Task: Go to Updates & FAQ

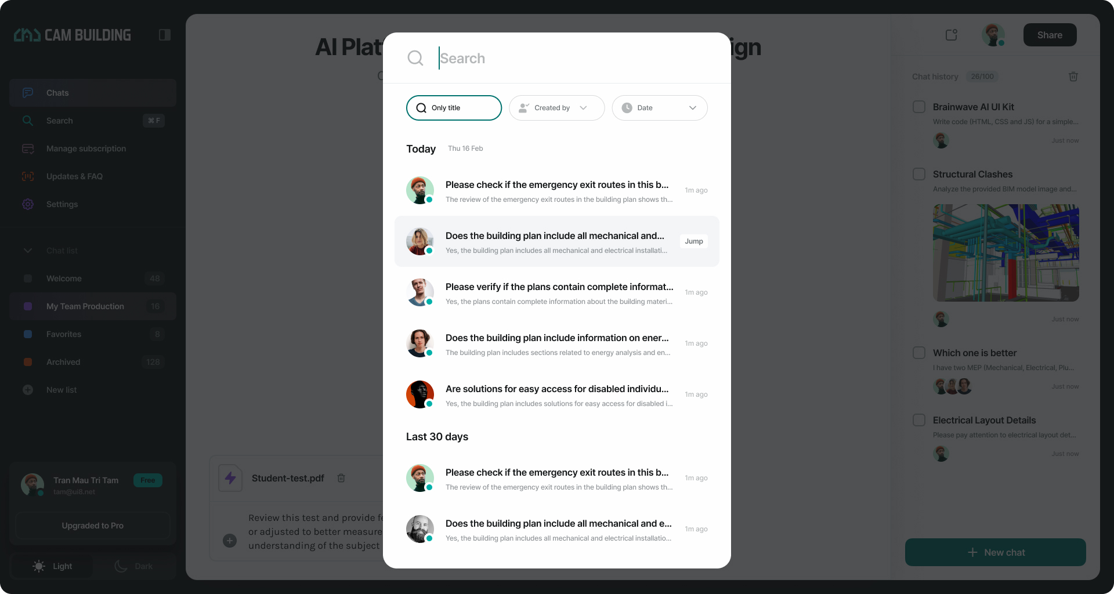Action: click(74, 176)
